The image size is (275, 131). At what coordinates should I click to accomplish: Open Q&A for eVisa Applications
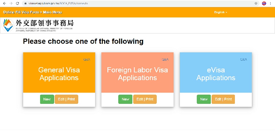[x=243, y=59]
